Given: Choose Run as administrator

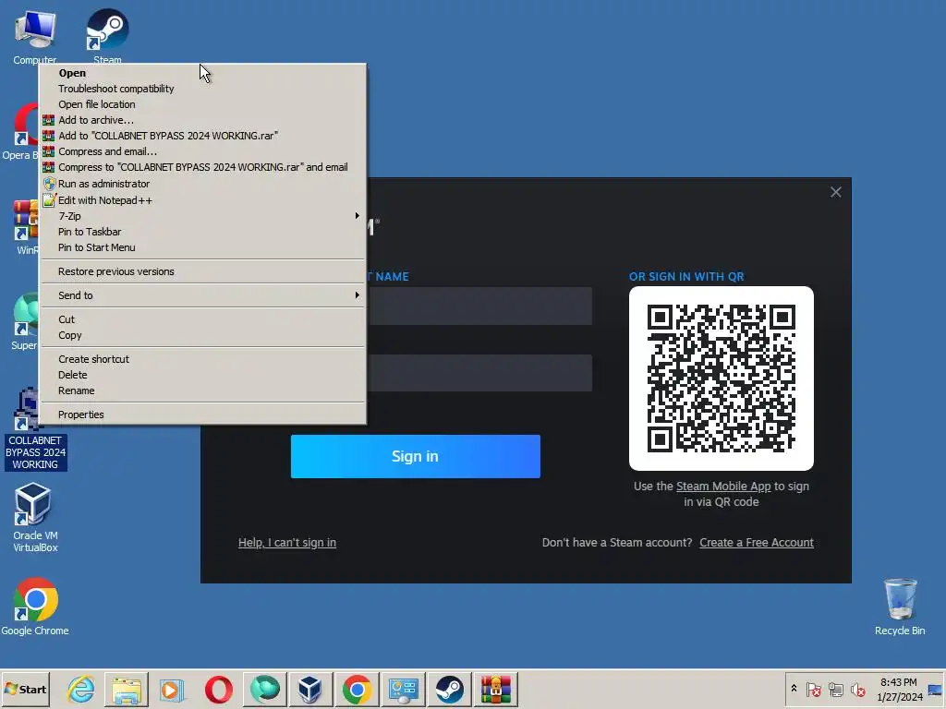Looking at the screenshot, I should 202,184.
